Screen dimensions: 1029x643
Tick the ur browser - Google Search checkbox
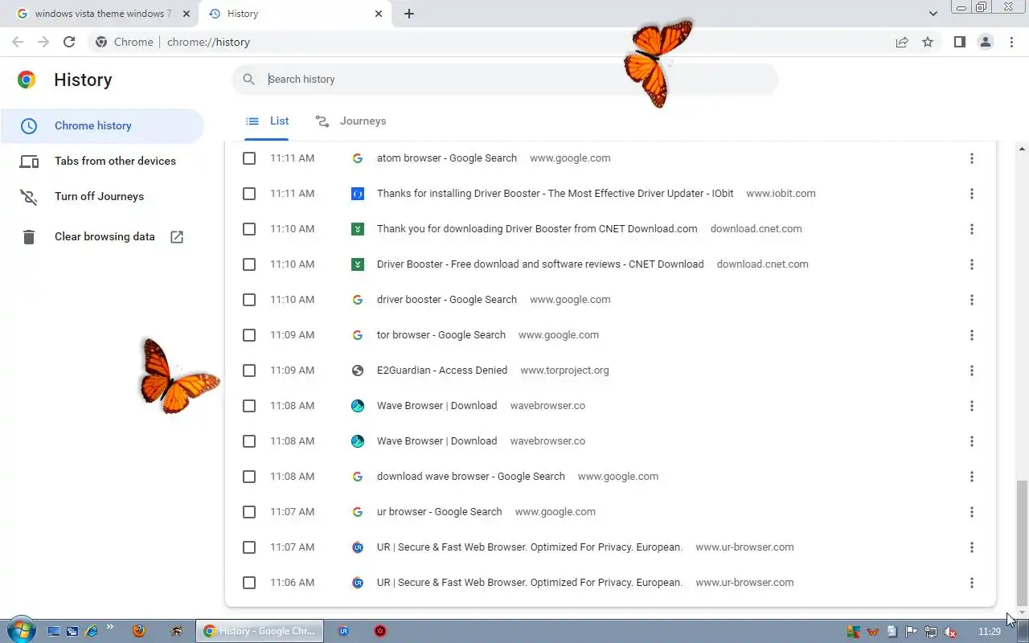click(x=249, y=512)
